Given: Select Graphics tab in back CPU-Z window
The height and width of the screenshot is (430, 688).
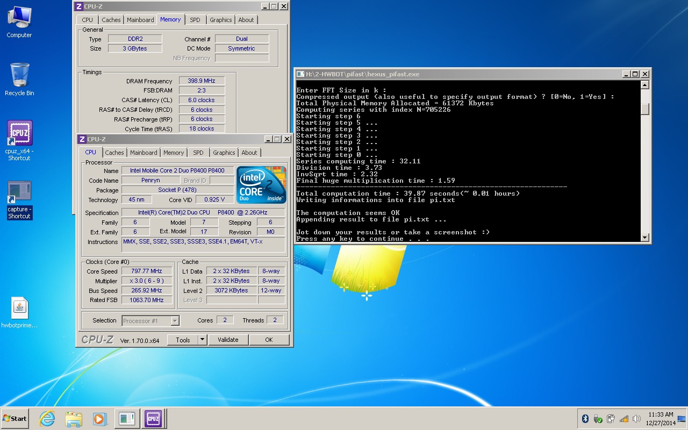Looking at the screenshot, I should 221,20.
